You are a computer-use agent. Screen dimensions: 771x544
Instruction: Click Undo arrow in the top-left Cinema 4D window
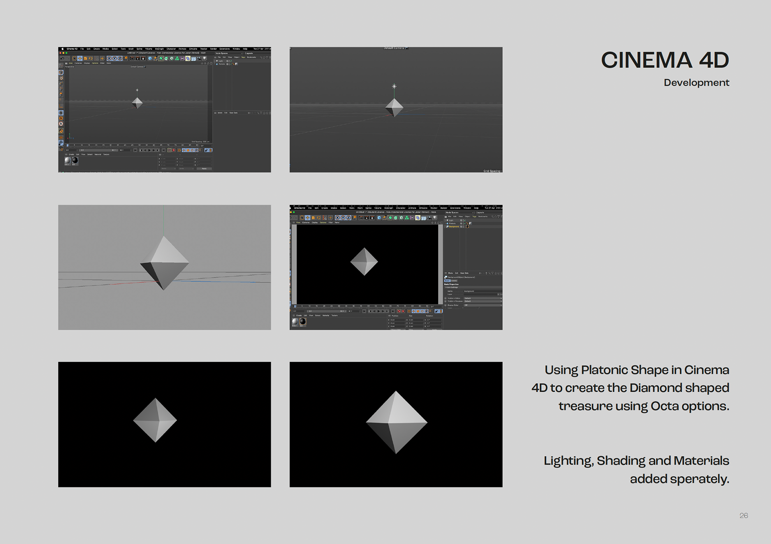click(62, 58)
